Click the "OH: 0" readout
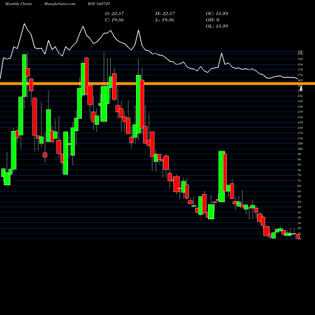 point(212,20)
